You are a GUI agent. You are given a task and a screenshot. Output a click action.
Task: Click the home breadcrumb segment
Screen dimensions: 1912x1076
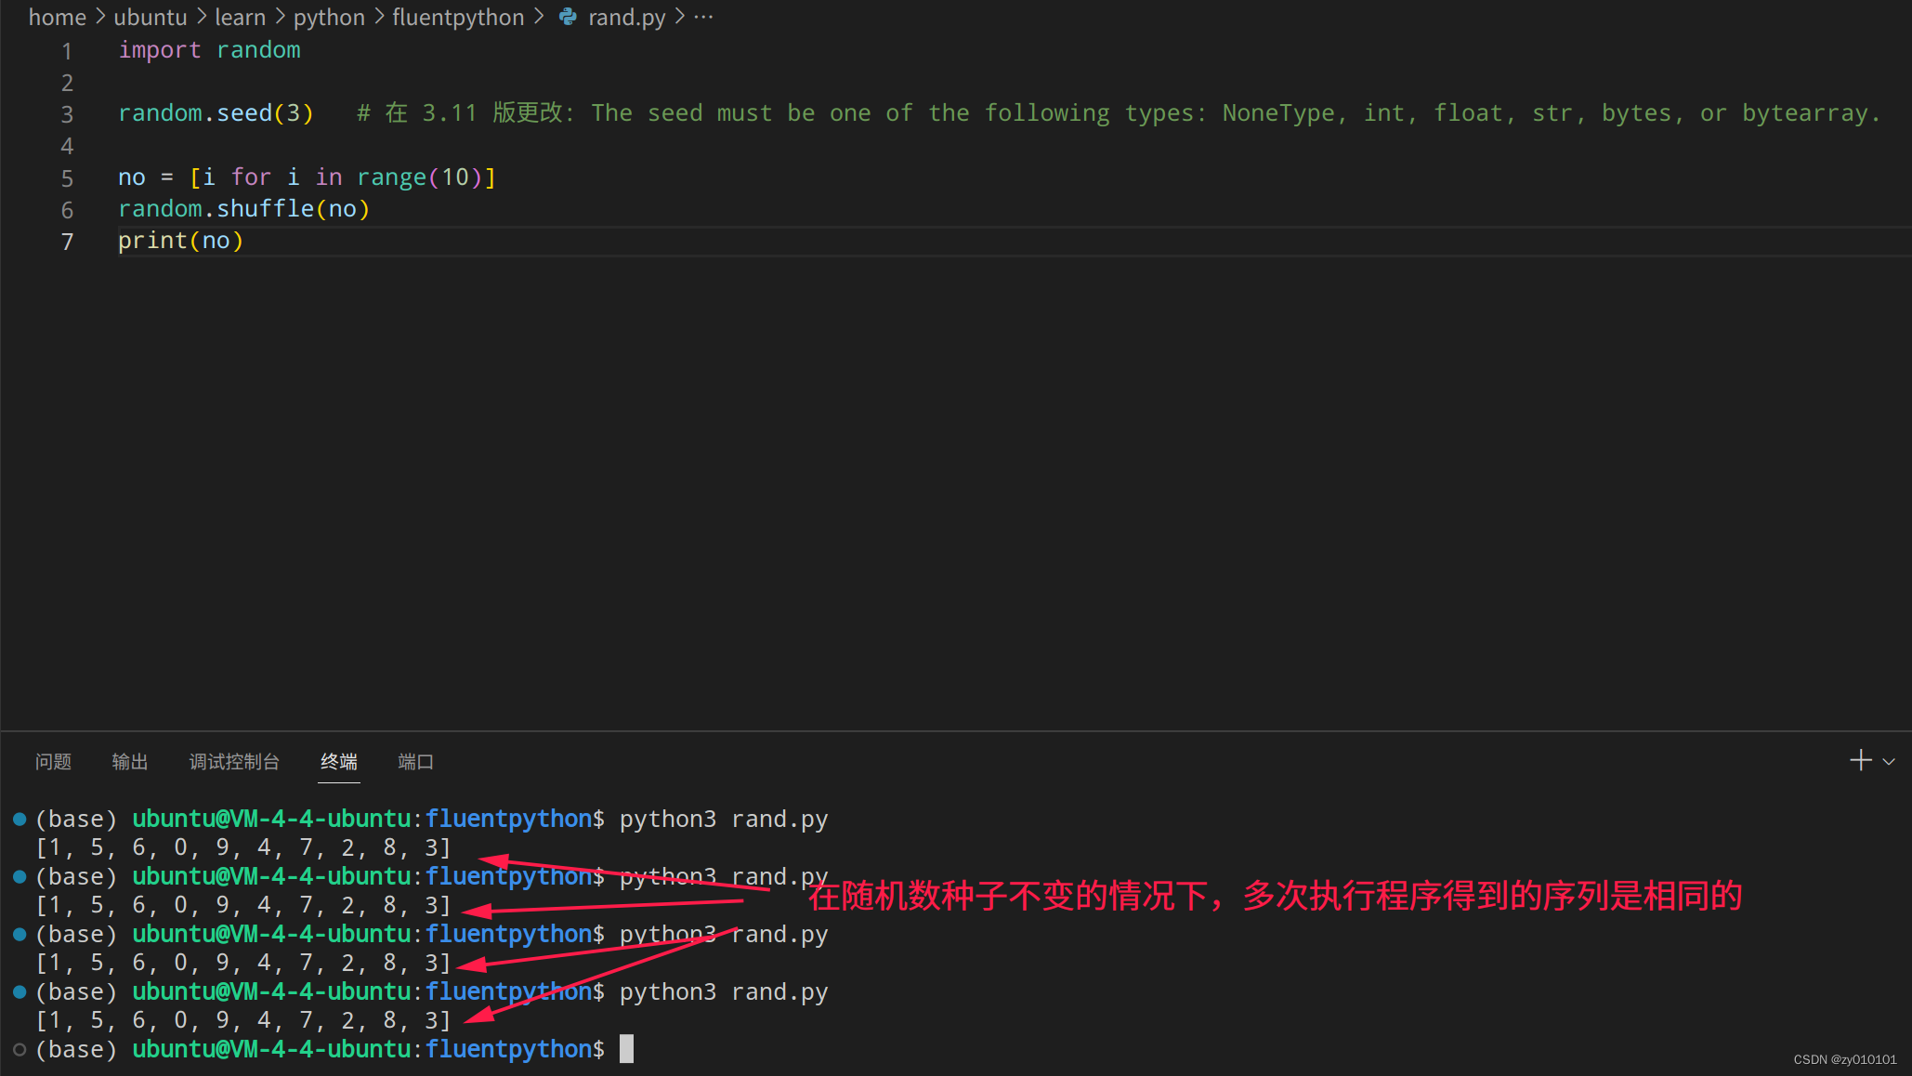point(57,17)
